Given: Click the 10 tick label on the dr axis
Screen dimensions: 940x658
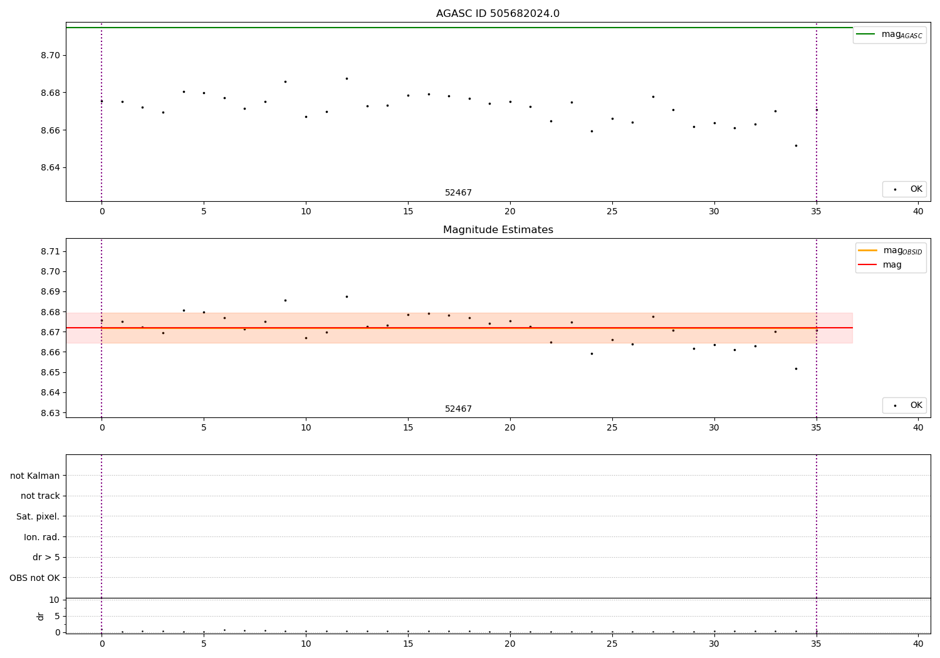Looking at the screenshot, I should tap(55, 600).
